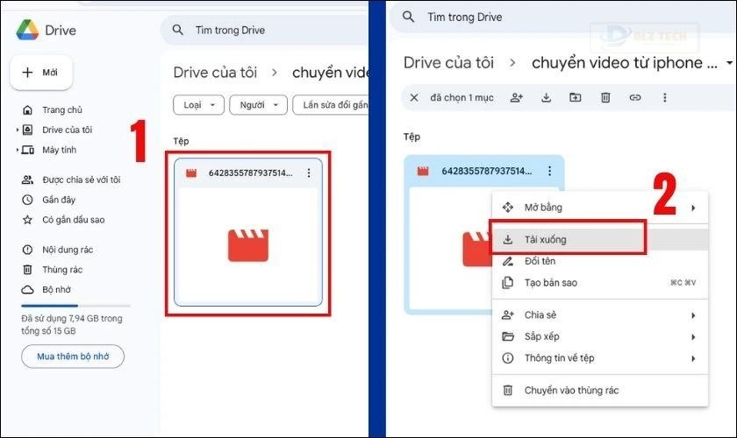The image size is (737, 438).
Task: Click the Mới (New) button
Action: [x=41, y=73]
